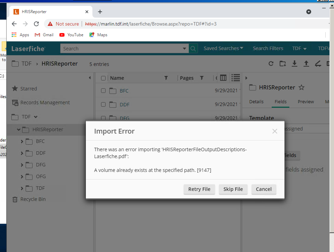Click the address bar URL
The width and height of the screenshot is (334, 252).
pos(151,24)
